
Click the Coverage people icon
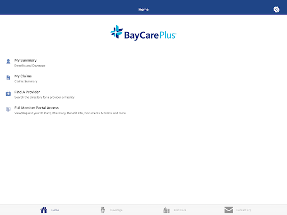(103, 210)
